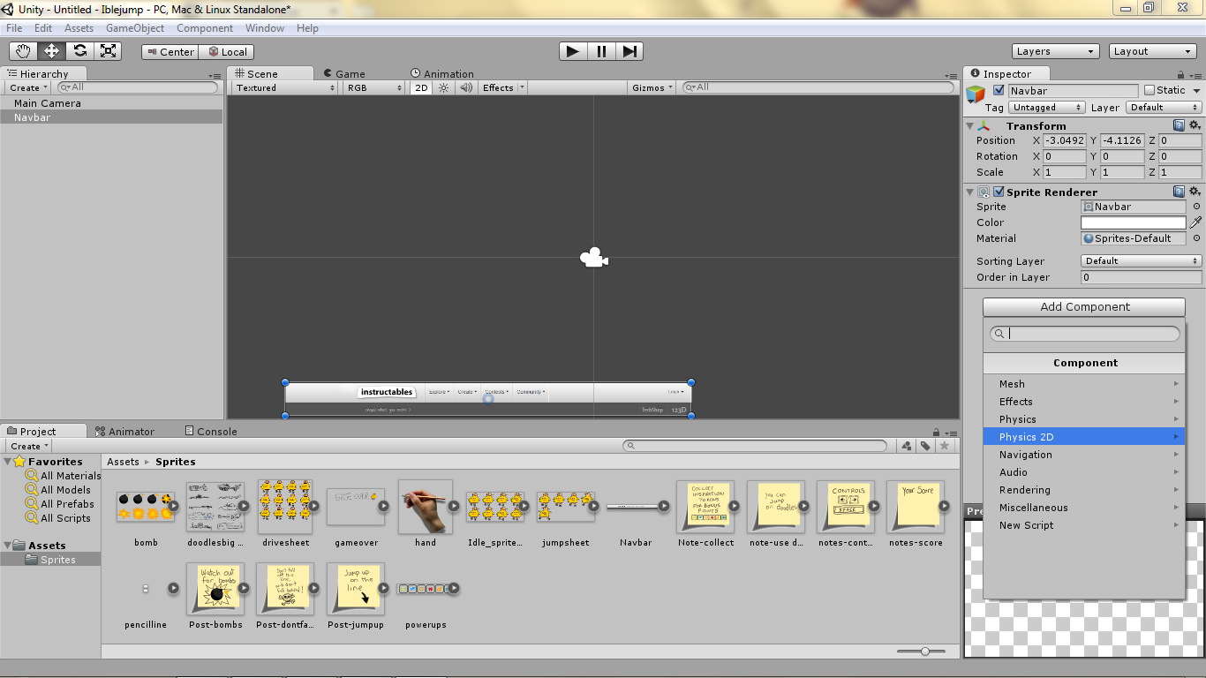Collapse the Transform component
This screenshot has height=678, width=1206.
971,126
